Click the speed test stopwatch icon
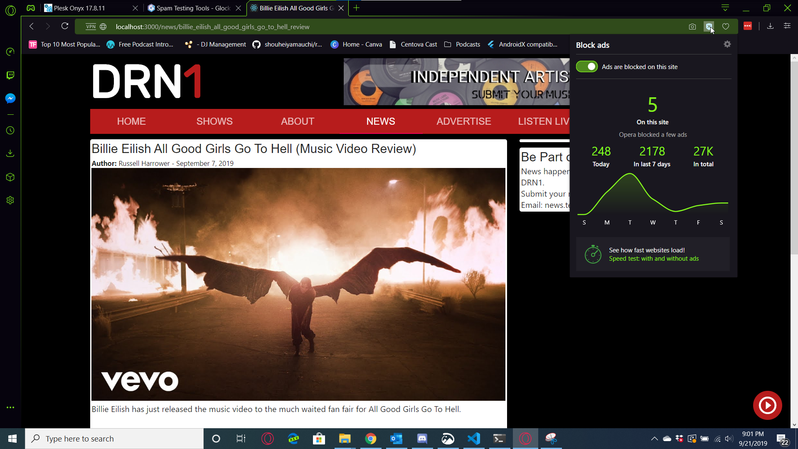The width and height of the screenshot is (798, 449). 593,254
